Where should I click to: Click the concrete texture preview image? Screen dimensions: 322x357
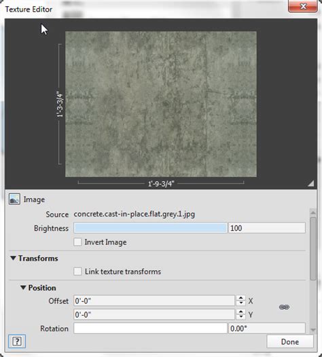[x=161, y=104]
